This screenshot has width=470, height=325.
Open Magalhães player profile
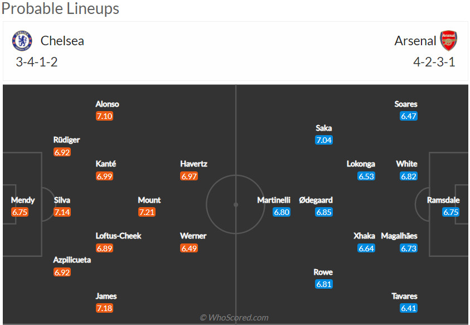pyautogui.click(x=399, y=236)
